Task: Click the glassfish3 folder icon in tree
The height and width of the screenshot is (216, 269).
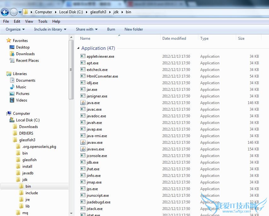Action: [15, 140]
